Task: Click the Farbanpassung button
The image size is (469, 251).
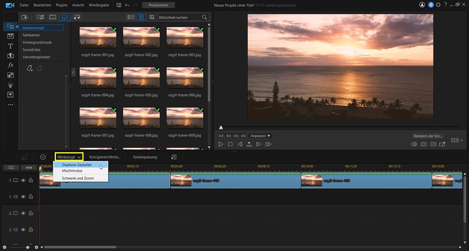Action: click(145, 157)
